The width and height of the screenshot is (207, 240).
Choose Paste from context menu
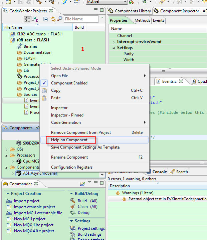point(94,98)
